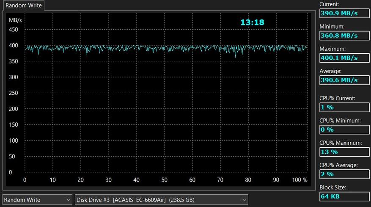This screenshot has height=207, width=371.
Task: Click the 90 mark on the horizontal axis
Action: tap(276, 180)
